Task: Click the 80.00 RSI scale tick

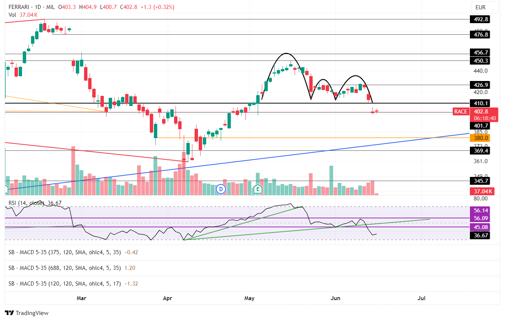Action: point(480,199)
